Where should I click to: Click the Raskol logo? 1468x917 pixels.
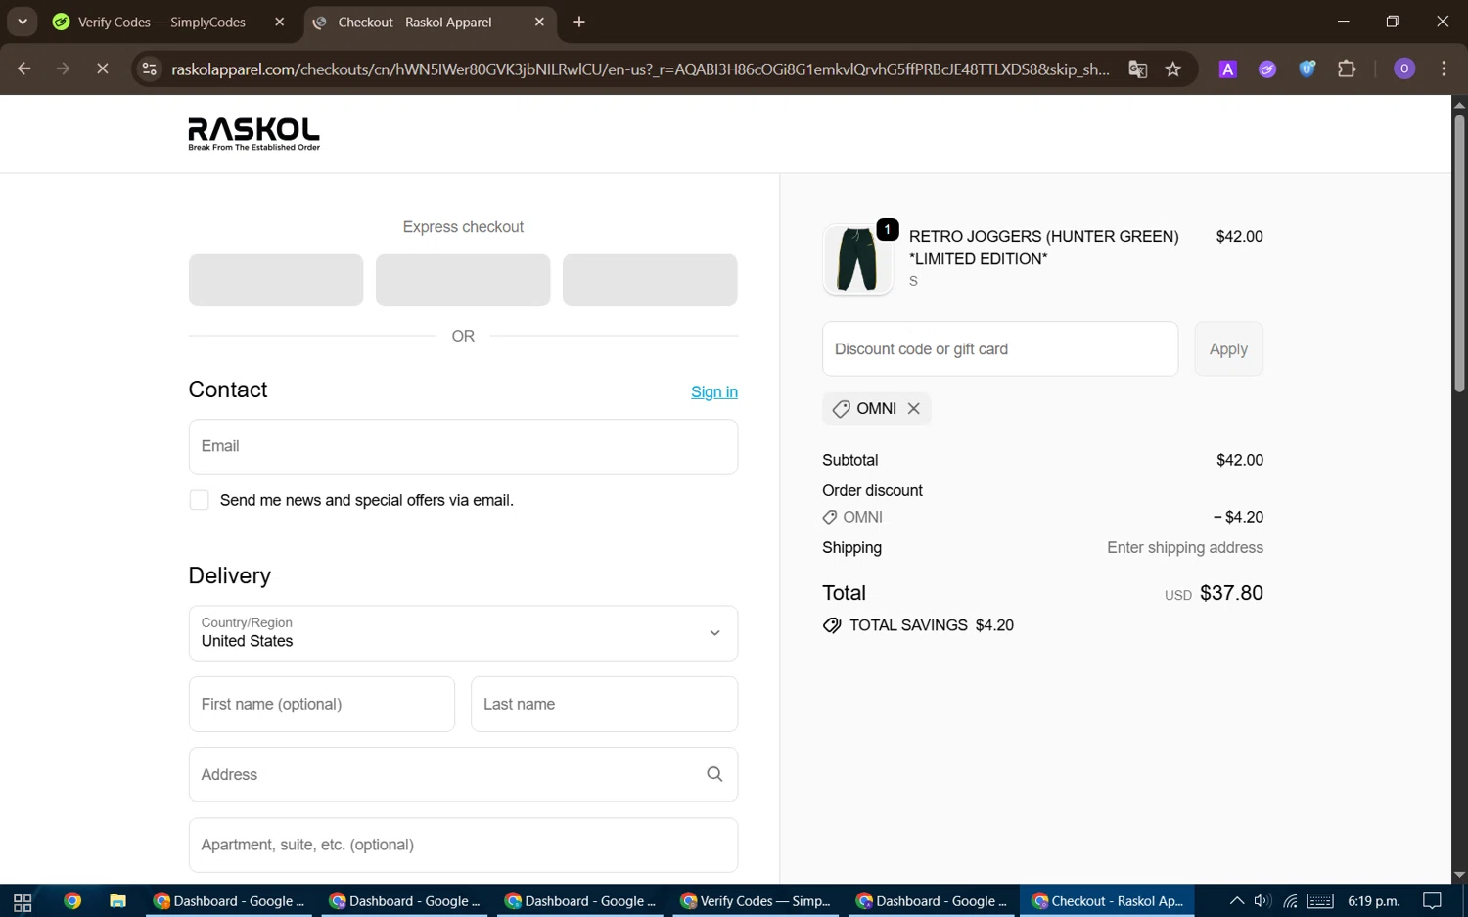[x=253, y=134]
